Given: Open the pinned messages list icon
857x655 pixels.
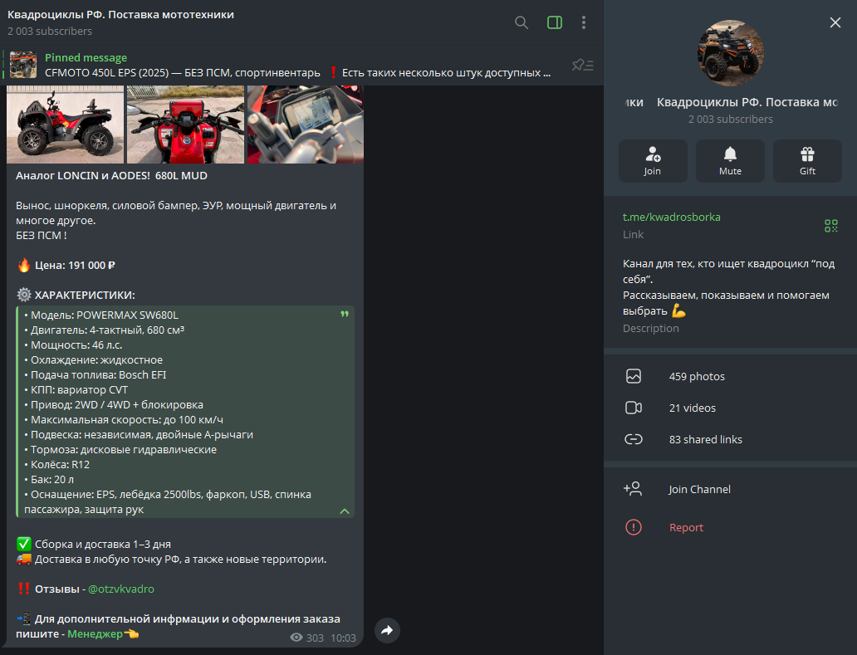Looking at the screenshot, I should 583,65.
